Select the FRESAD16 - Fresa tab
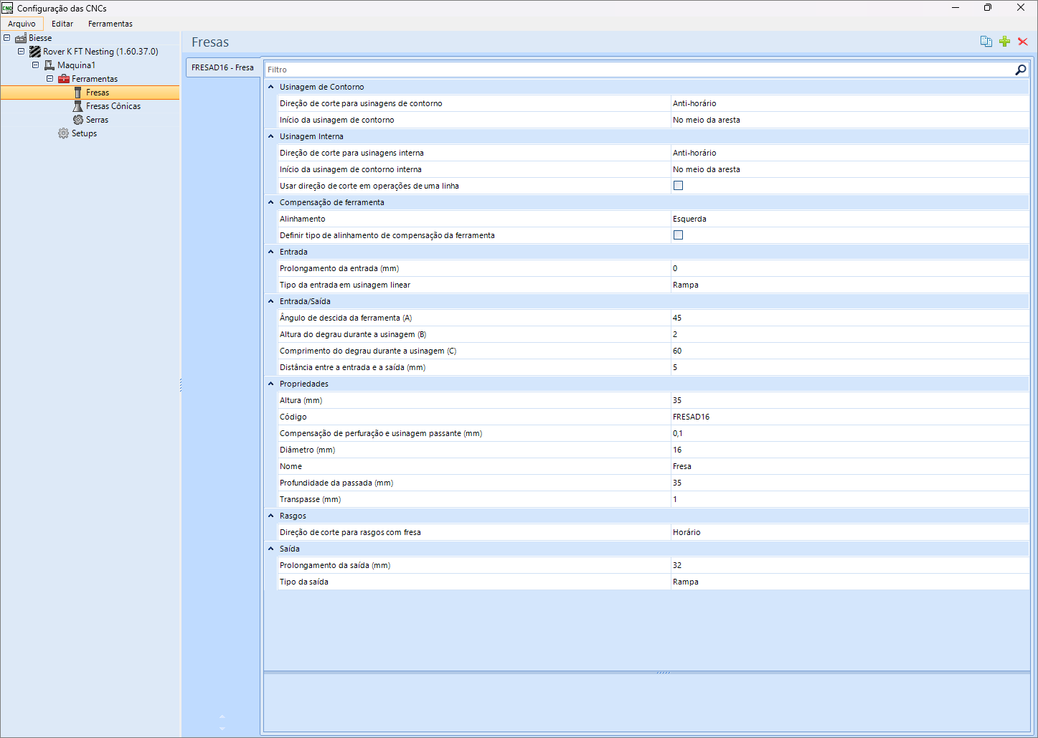 coord(222,67)
